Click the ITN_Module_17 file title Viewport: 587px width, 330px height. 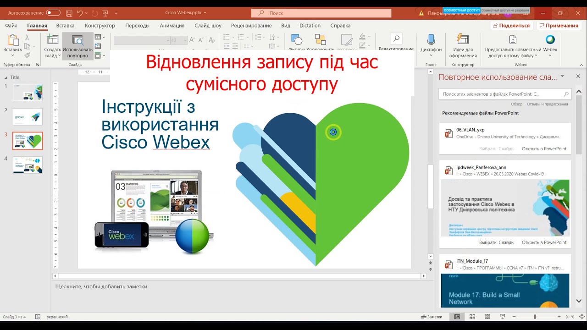(x=472, y=261)
